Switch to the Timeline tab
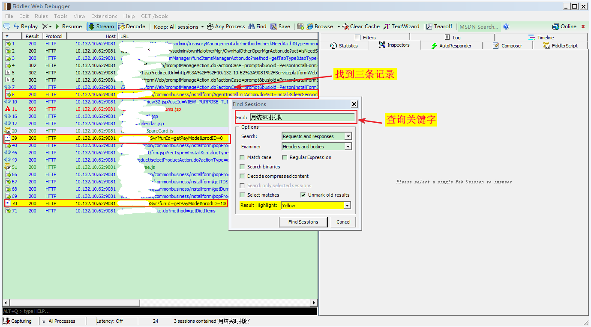 click(x=541, y=37)
